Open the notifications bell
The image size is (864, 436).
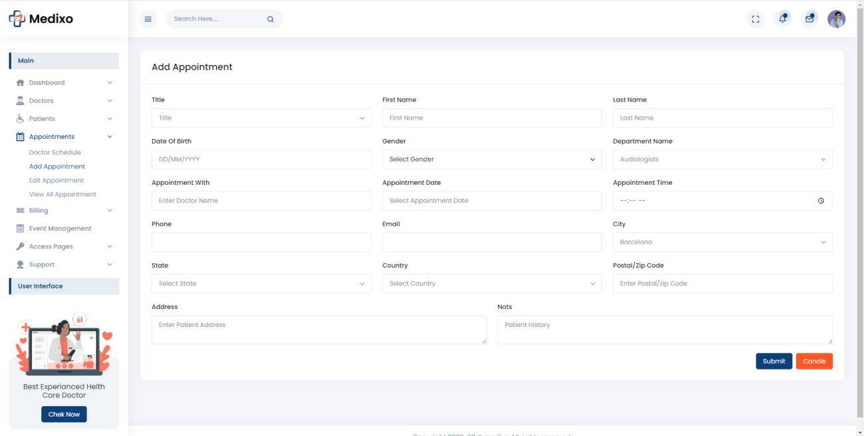coord(782,19)
